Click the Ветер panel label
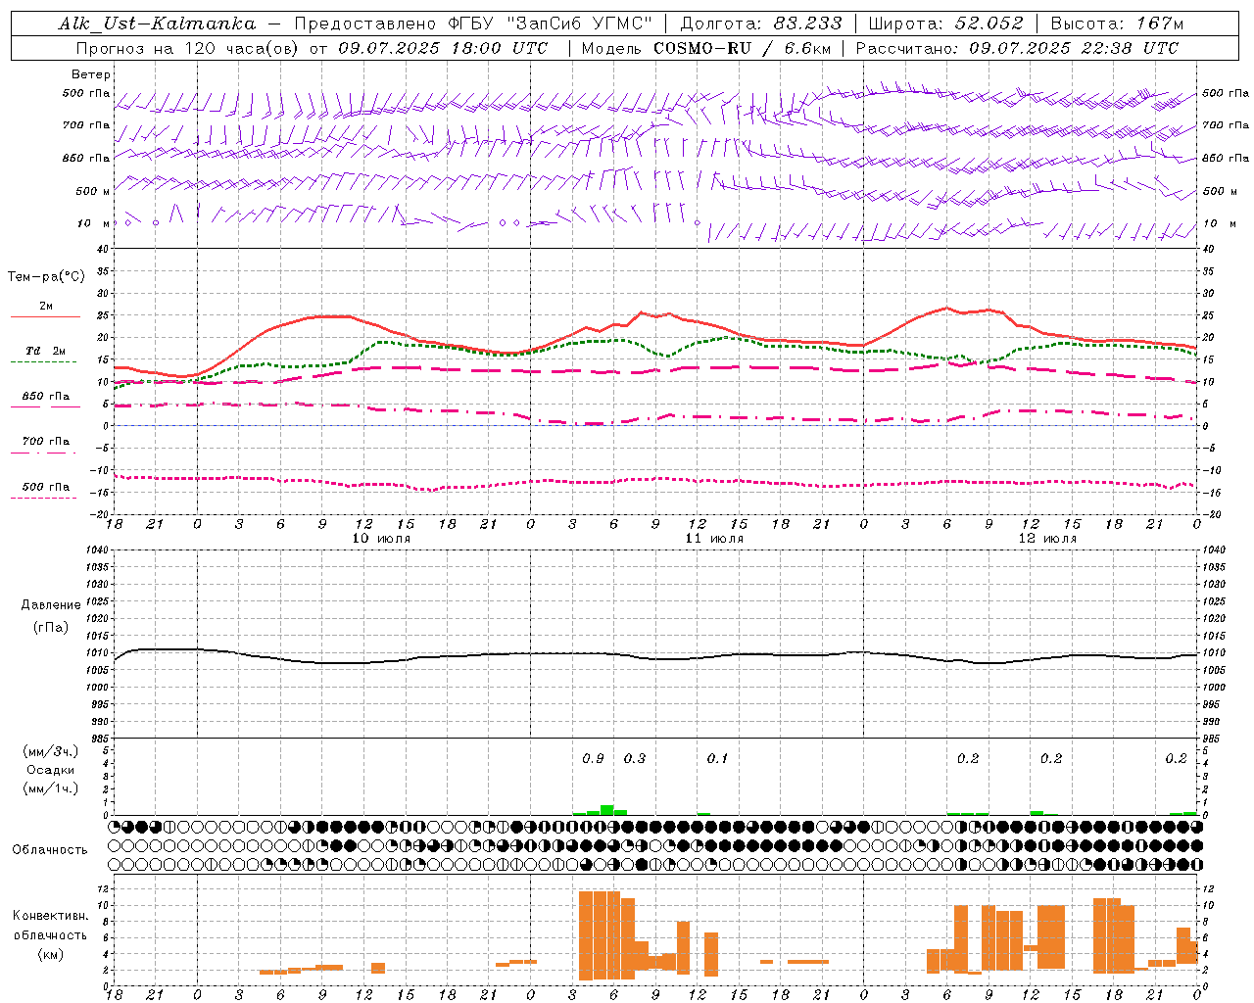 coord(91,74)
